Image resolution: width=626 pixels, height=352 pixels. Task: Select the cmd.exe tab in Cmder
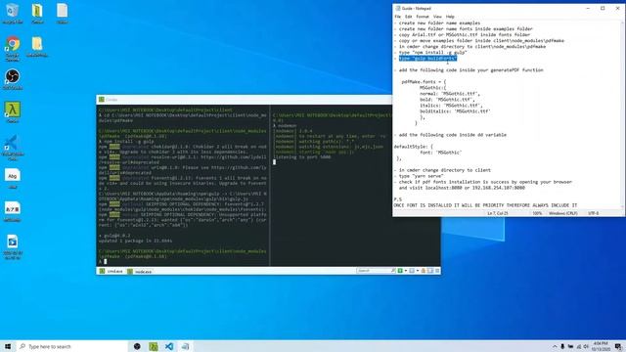111,271
